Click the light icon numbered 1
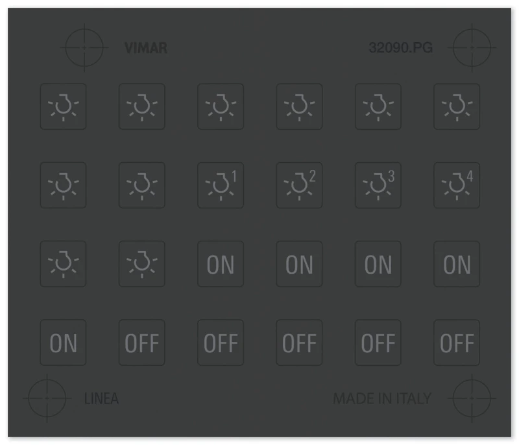Viewport: 519px width, 445px height. tap(221, 186)
